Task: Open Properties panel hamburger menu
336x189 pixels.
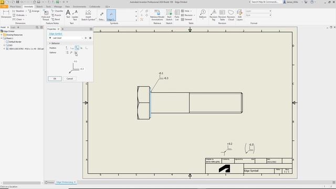Action: tap(91, 29)
